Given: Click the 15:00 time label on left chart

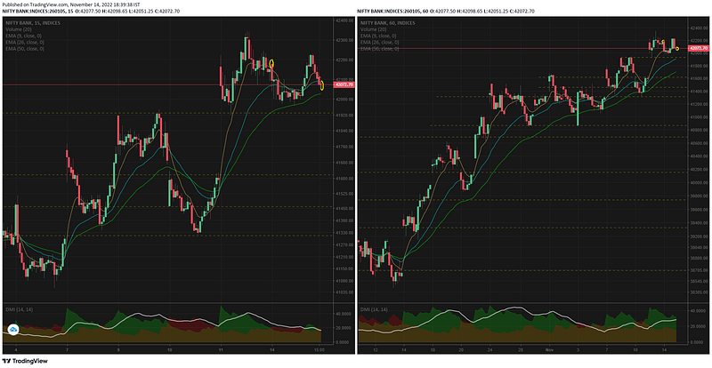Looking at the screenshot, I should pos(319,350).
